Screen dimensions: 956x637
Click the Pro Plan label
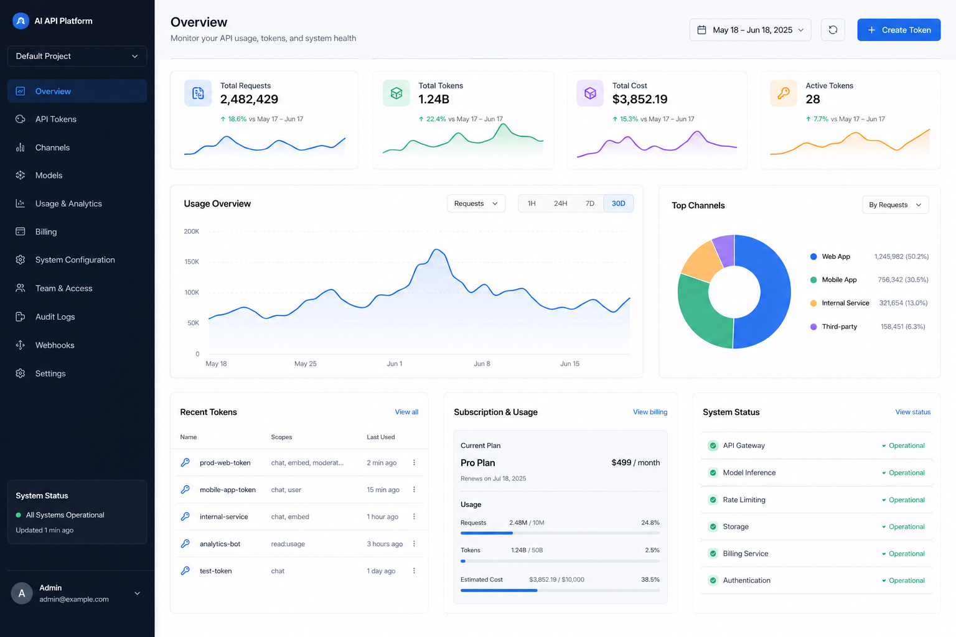(x=478, y=463)
